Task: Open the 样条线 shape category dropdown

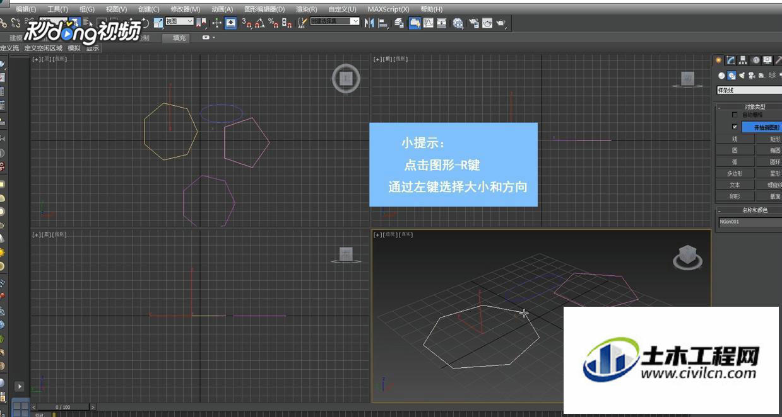Action: 749,91
